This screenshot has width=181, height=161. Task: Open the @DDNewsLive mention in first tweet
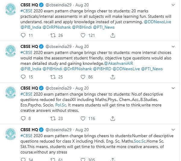pos(158,22)
